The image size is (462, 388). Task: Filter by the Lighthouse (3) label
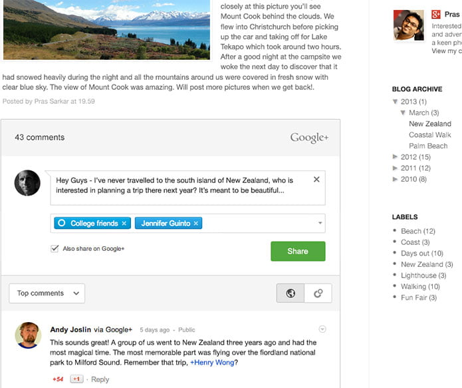pos(423,276)
